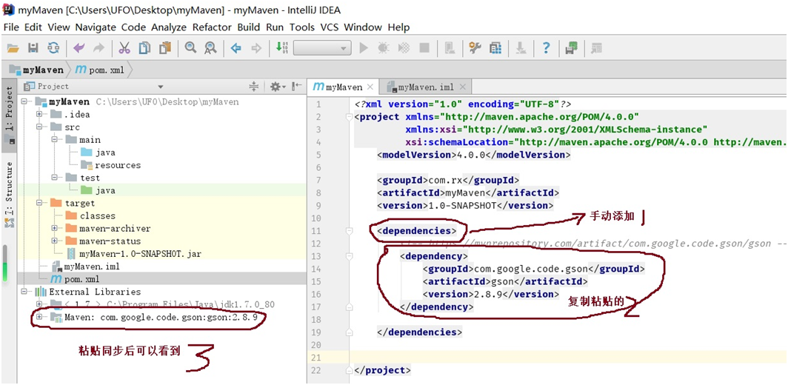Hide the Project panel with the hide icon
Screen dimensions: 788x385
click(x=297, y=87)
